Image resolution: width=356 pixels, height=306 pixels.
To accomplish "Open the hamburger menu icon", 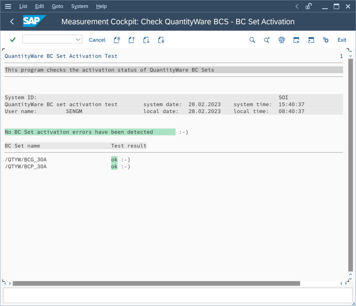I will (x=8, y=6).
